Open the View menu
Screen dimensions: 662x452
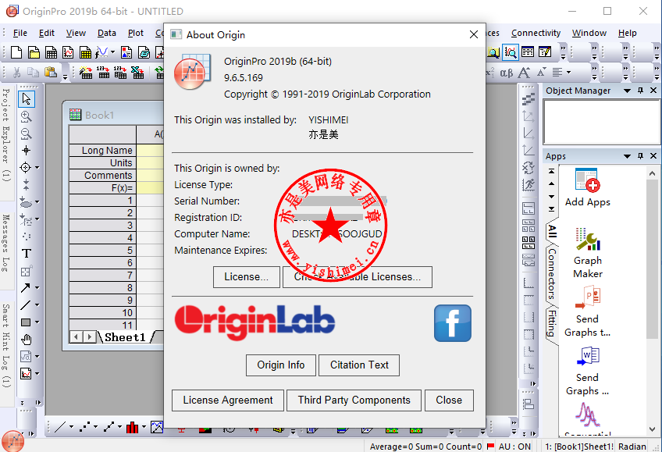coord(76,33)
